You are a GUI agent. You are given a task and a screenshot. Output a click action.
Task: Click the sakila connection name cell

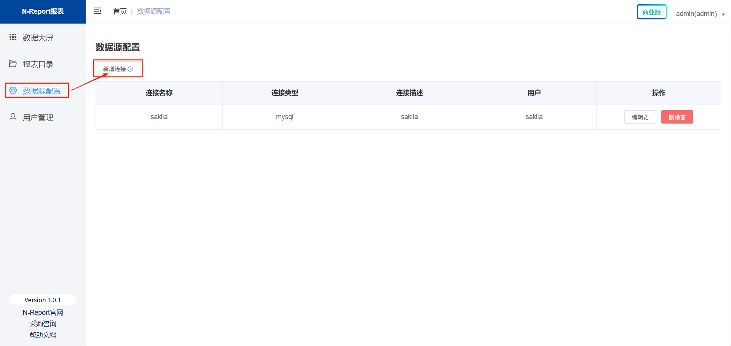tap(159, 117)
